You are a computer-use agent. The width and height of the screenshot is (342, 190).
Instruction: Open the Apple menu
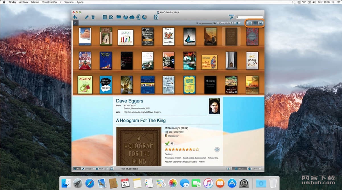(4, 2)
